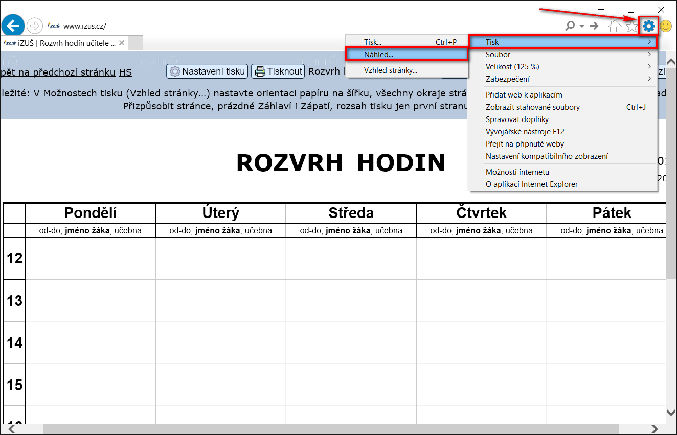Click in the www.izus.cz address field
This screenshot has width=677, height=435.
307,26
